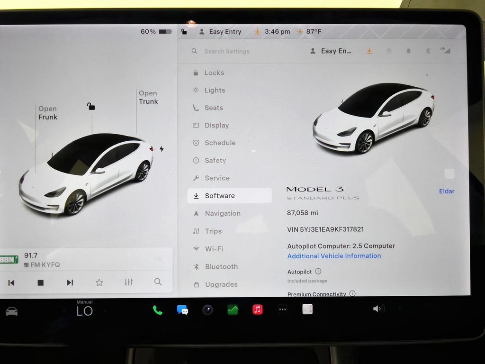The image size is (485, 364).
Task: Open the white radio app icon in the dock
Action: tap(307, 309)
